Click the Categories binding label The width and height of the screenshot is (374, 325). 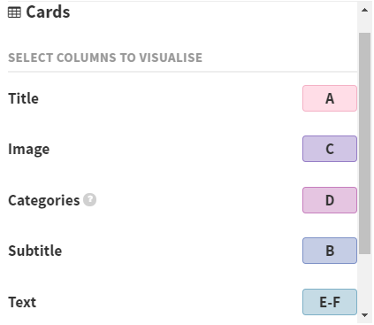pyautogui.click(x=44, y=200)
